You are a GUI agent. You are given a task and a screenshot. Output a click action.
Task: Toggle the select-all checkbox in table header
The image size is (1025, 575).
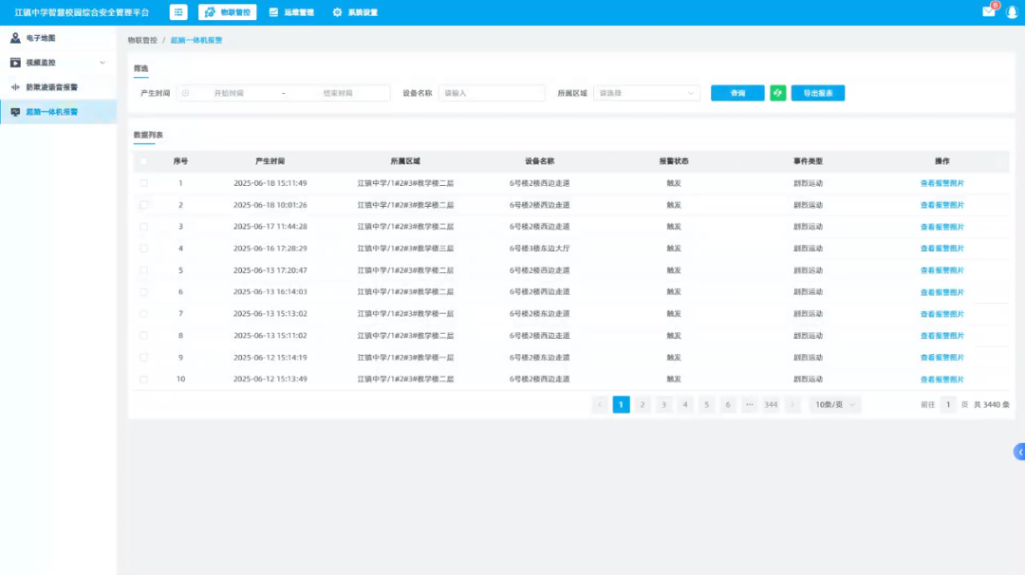143,161
